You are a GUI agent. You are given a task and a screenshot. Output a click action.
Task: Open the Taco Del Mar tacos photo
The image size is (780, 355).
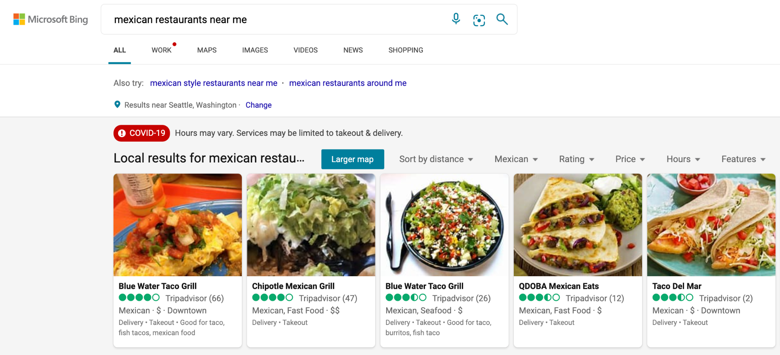pyautogui.click(x=711, y=225)
